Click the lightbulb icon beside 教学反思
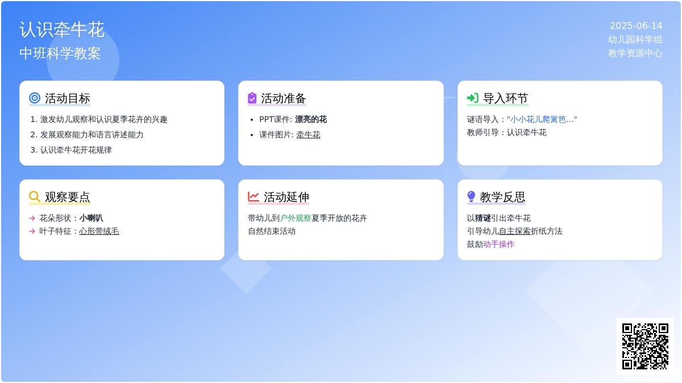Image resolution: width=682 pixels, height=383 pixels. click(471, 197)
